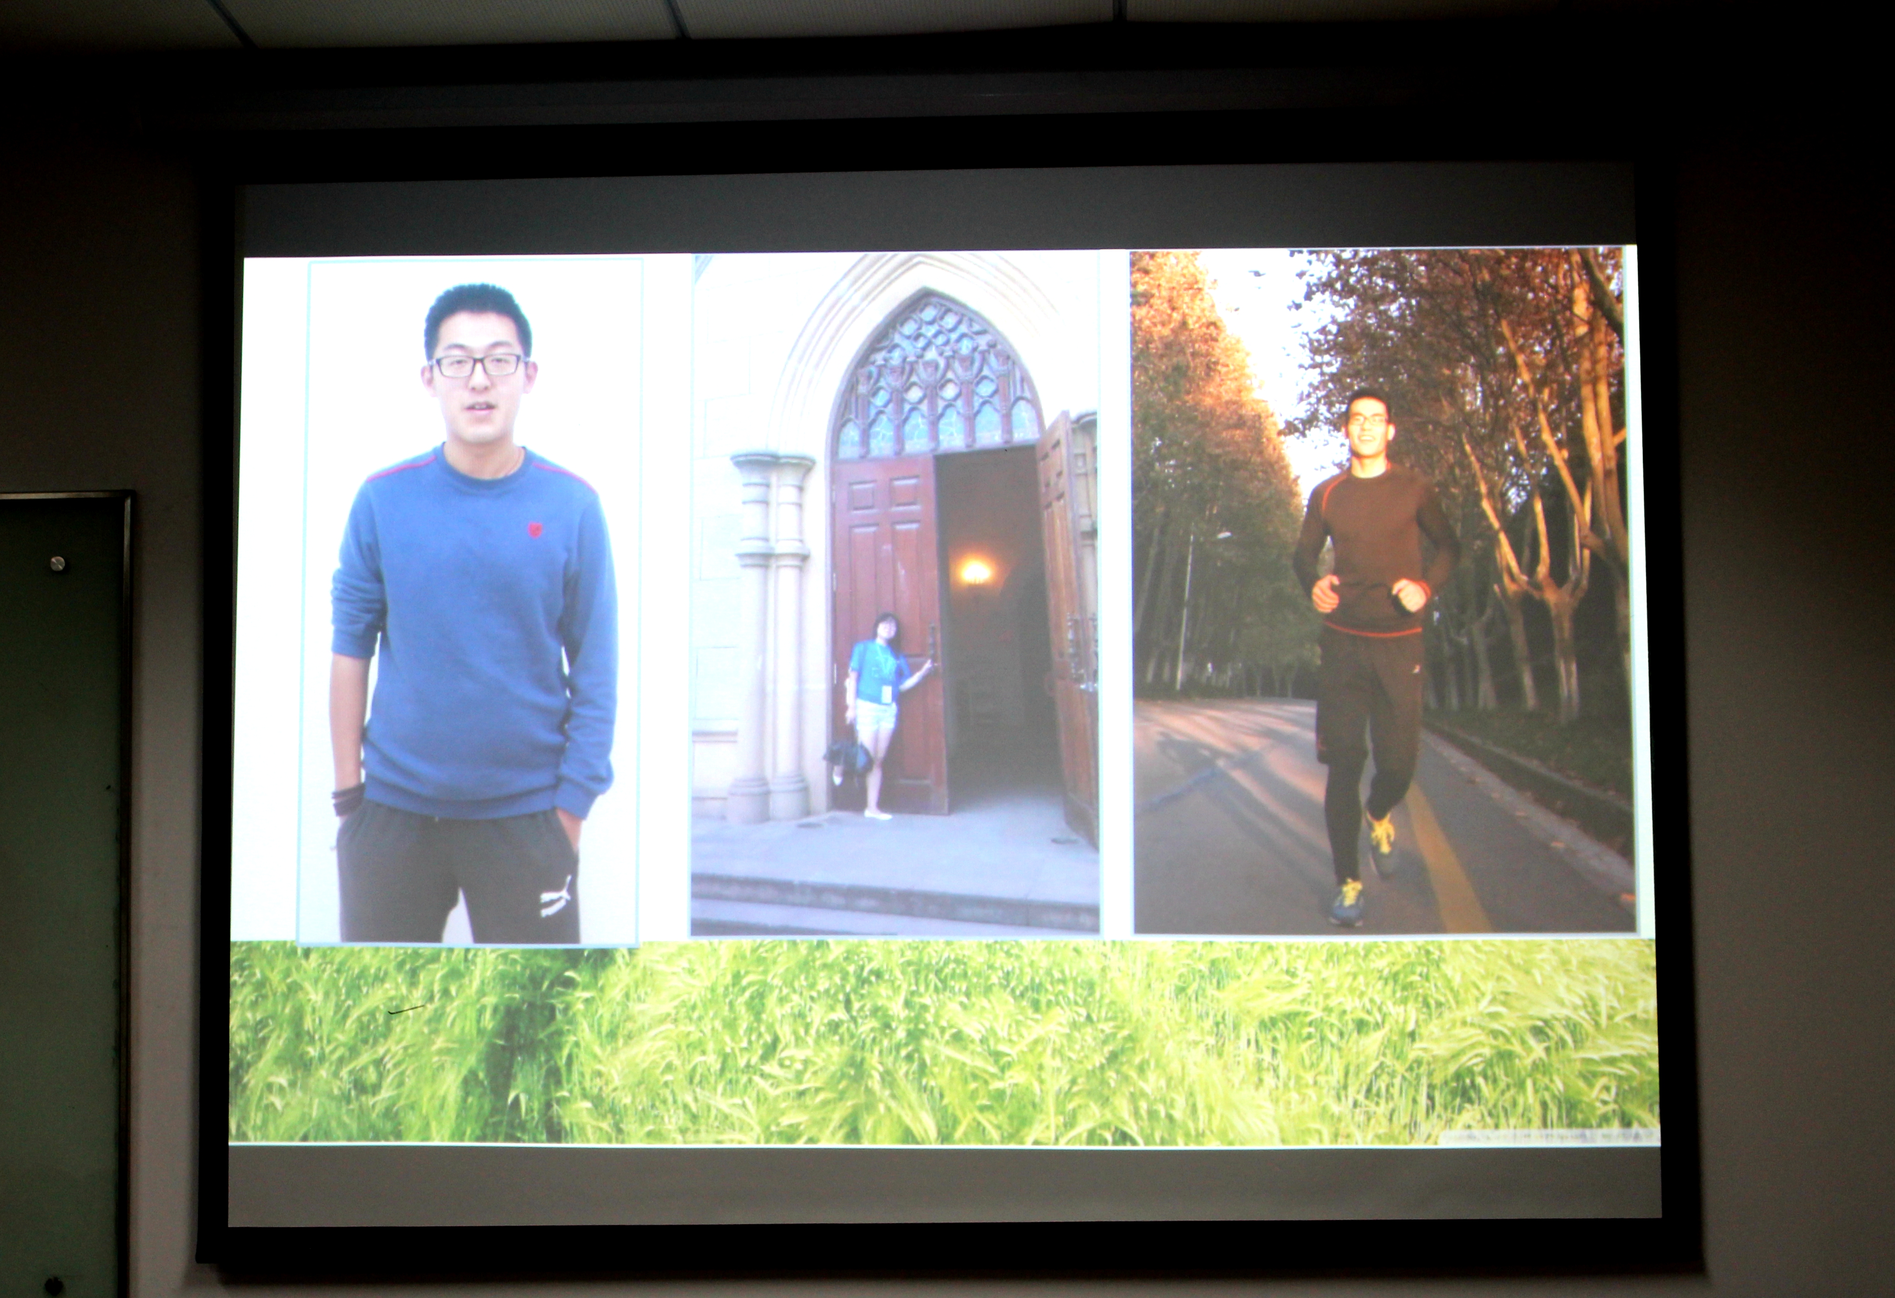This screenshot has height=1298, width=1895.
Task: Click the small black mark on grass banner
Action: (406, 1009)
